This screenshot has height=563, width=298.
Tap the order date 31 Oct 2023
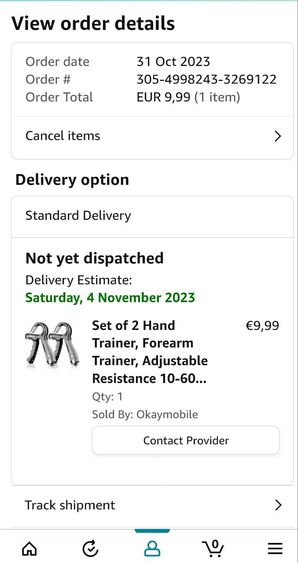point(173,62)
